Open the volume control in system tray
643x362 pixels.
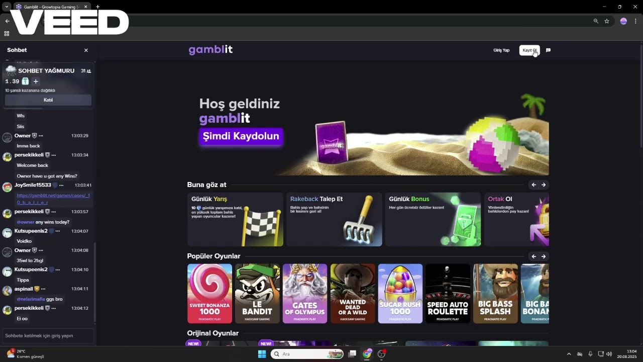(x=609, y=354)
